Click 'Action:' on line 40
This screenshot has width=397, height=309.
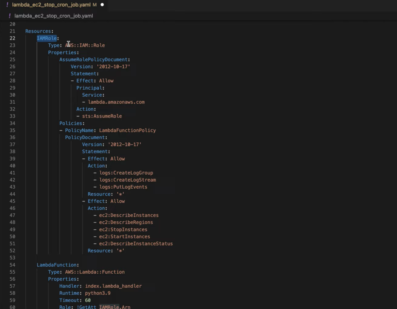pyautogui.click(x=97, y=166)
